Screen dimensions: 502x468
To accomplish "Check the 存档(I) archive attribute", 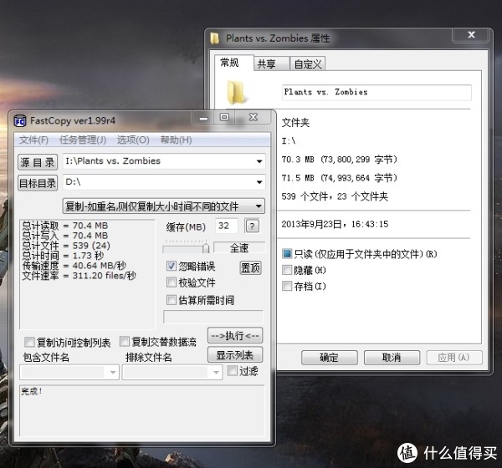I will point(287,286).
